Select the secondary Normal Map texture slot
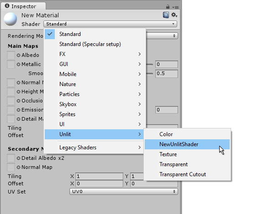 (x=11, y=167)
